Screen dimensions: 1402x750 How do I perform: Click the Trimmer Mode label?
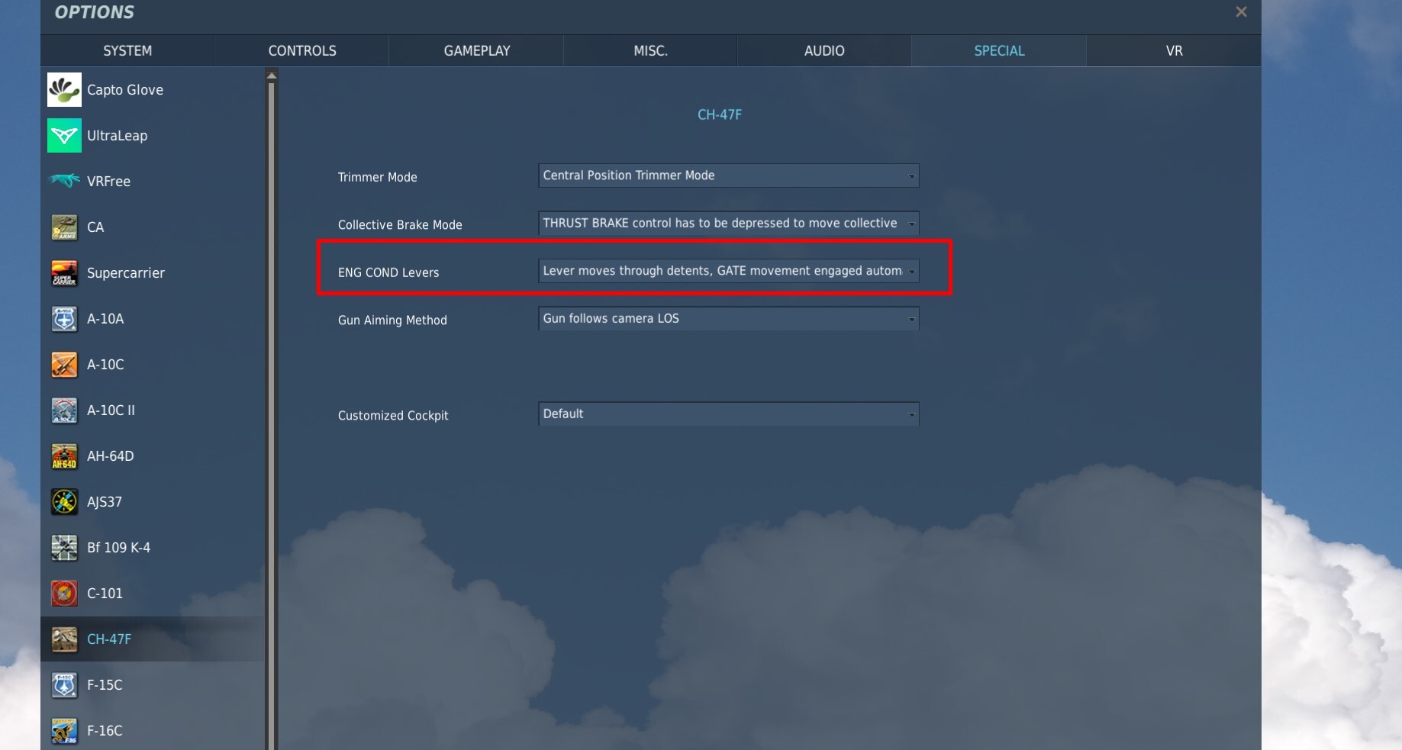coord(377,177)
